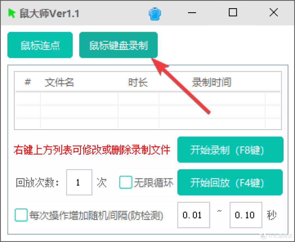Click the red hint text 右键上方列表可修改或删除录制文件
Image resolution: width=295 pixels, height=242 pixels.
pos(92,150)
